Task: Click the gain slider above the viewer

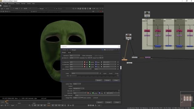Action: (20, 12)
